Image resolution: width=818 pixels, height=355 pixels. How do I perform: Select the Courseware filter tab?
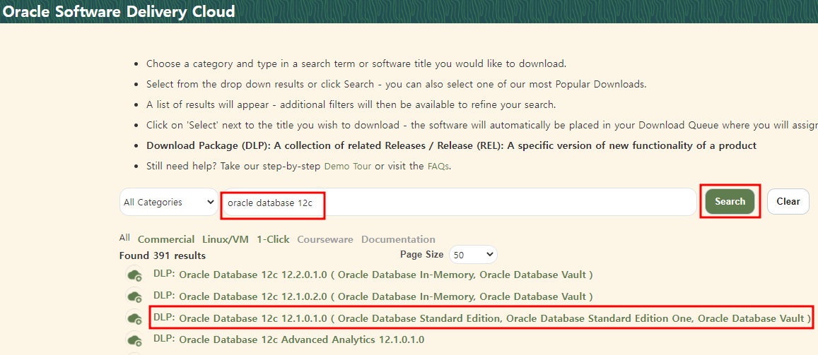[325, 239]
